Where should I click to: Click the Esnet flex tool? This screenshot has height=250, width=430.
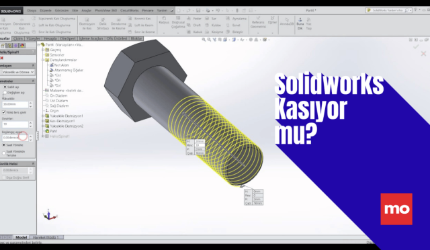[233, 25]
